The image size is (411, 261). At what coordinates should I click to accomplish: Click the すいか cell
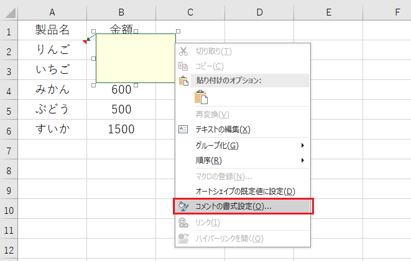pyautogui.click(x=52, y=130)
